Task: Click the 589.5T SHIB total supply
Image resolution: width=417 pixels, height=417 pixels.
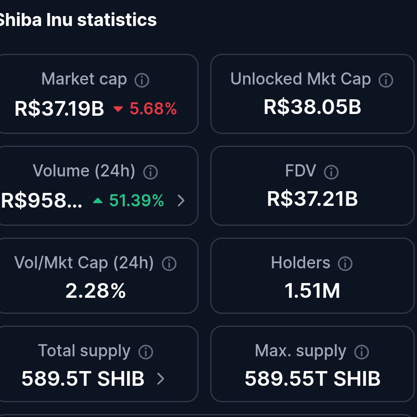Action: click(83, 379)
